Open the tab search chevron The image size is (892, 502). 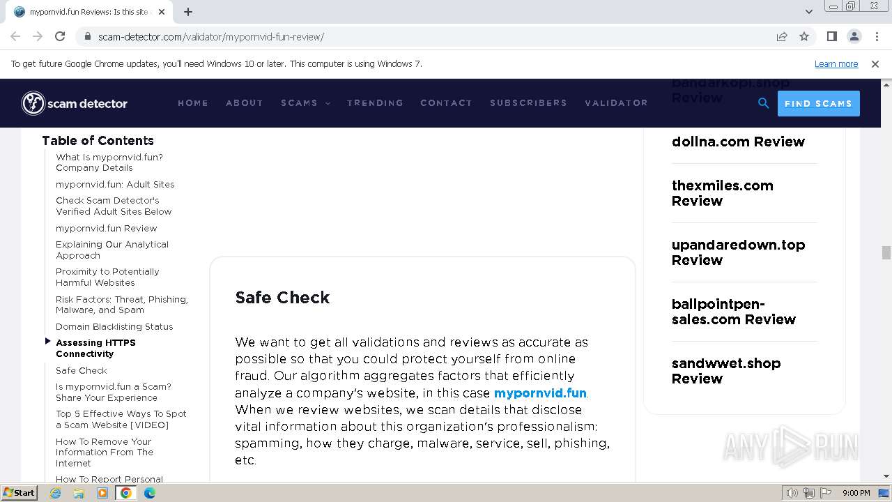pos(808,12)
